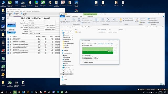The width and height of the screenshot is (168, 94).
Task: Click the Back arrow in Explorer navigation
Action: [x=61, y=27]
